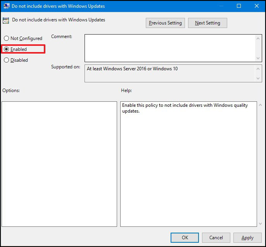Apply the policy changes
266x247 pixels.
(x=247, y=238)
